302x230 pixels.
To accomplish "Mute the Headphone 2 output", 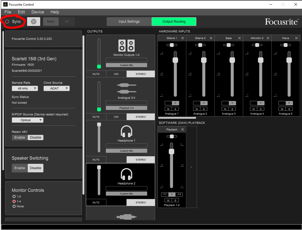I will point(96,202).
